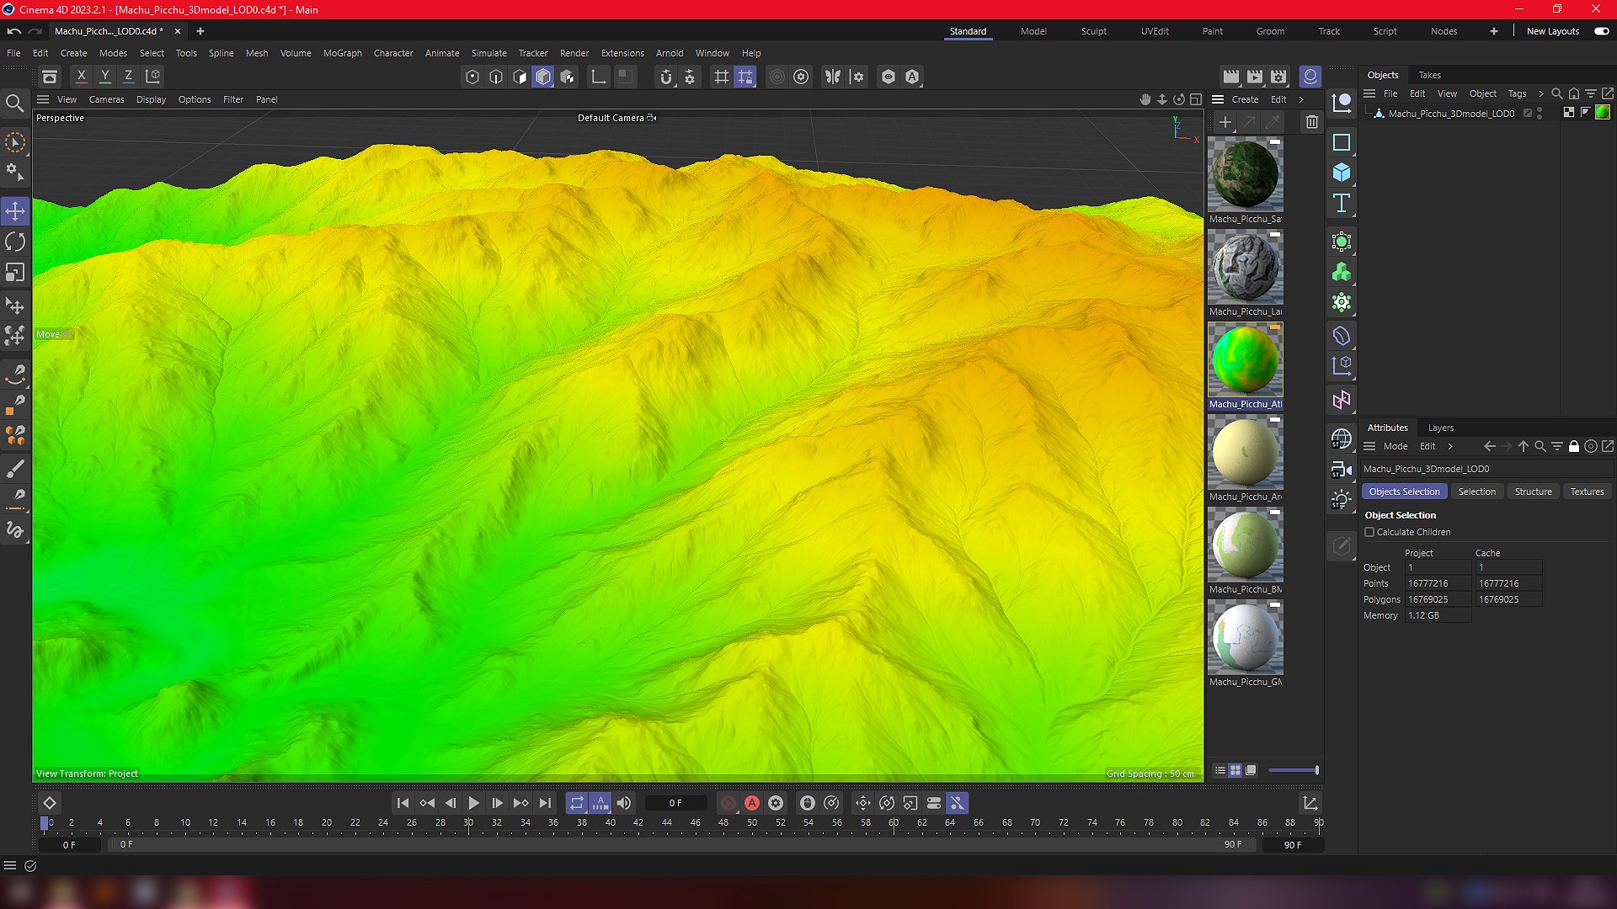This screenshot has height=909, width=1617.
Task: Enable Calculate Children checkbox
Action: point(1369,532)
